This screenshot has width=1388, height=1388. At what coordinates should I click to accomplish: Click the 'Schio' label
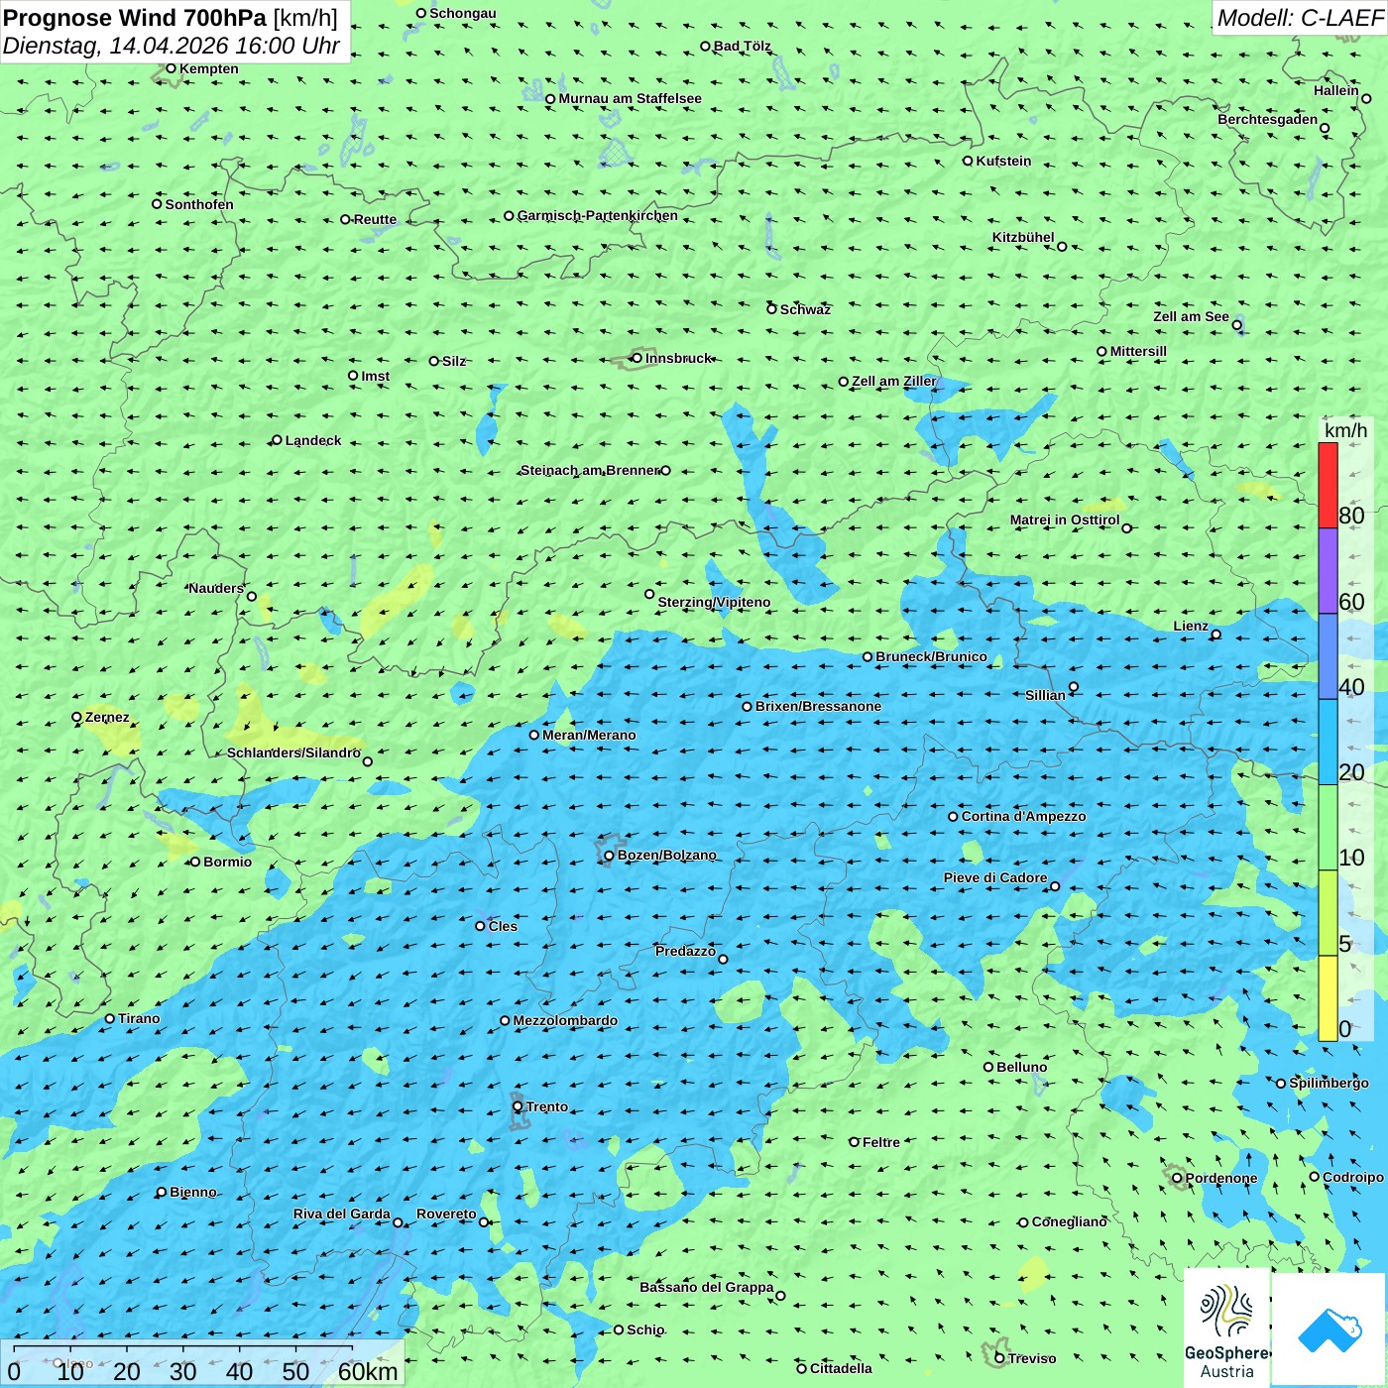coord(645,1330)
